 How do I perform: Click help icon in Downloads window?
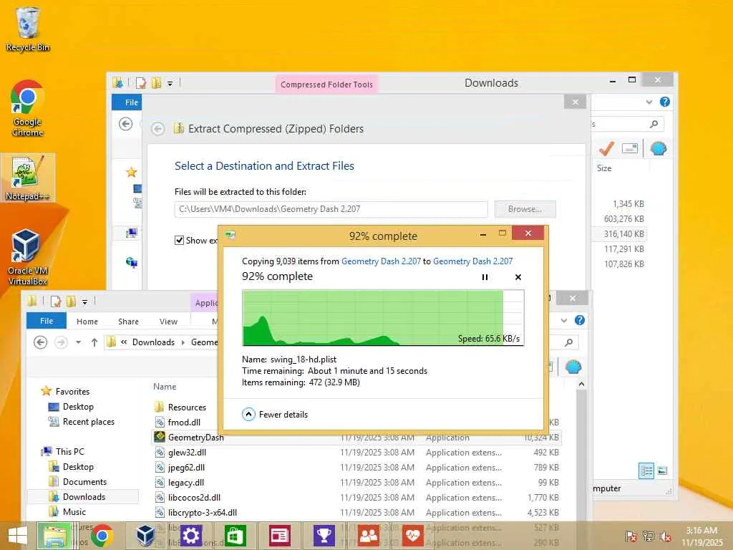click(665, 102)
